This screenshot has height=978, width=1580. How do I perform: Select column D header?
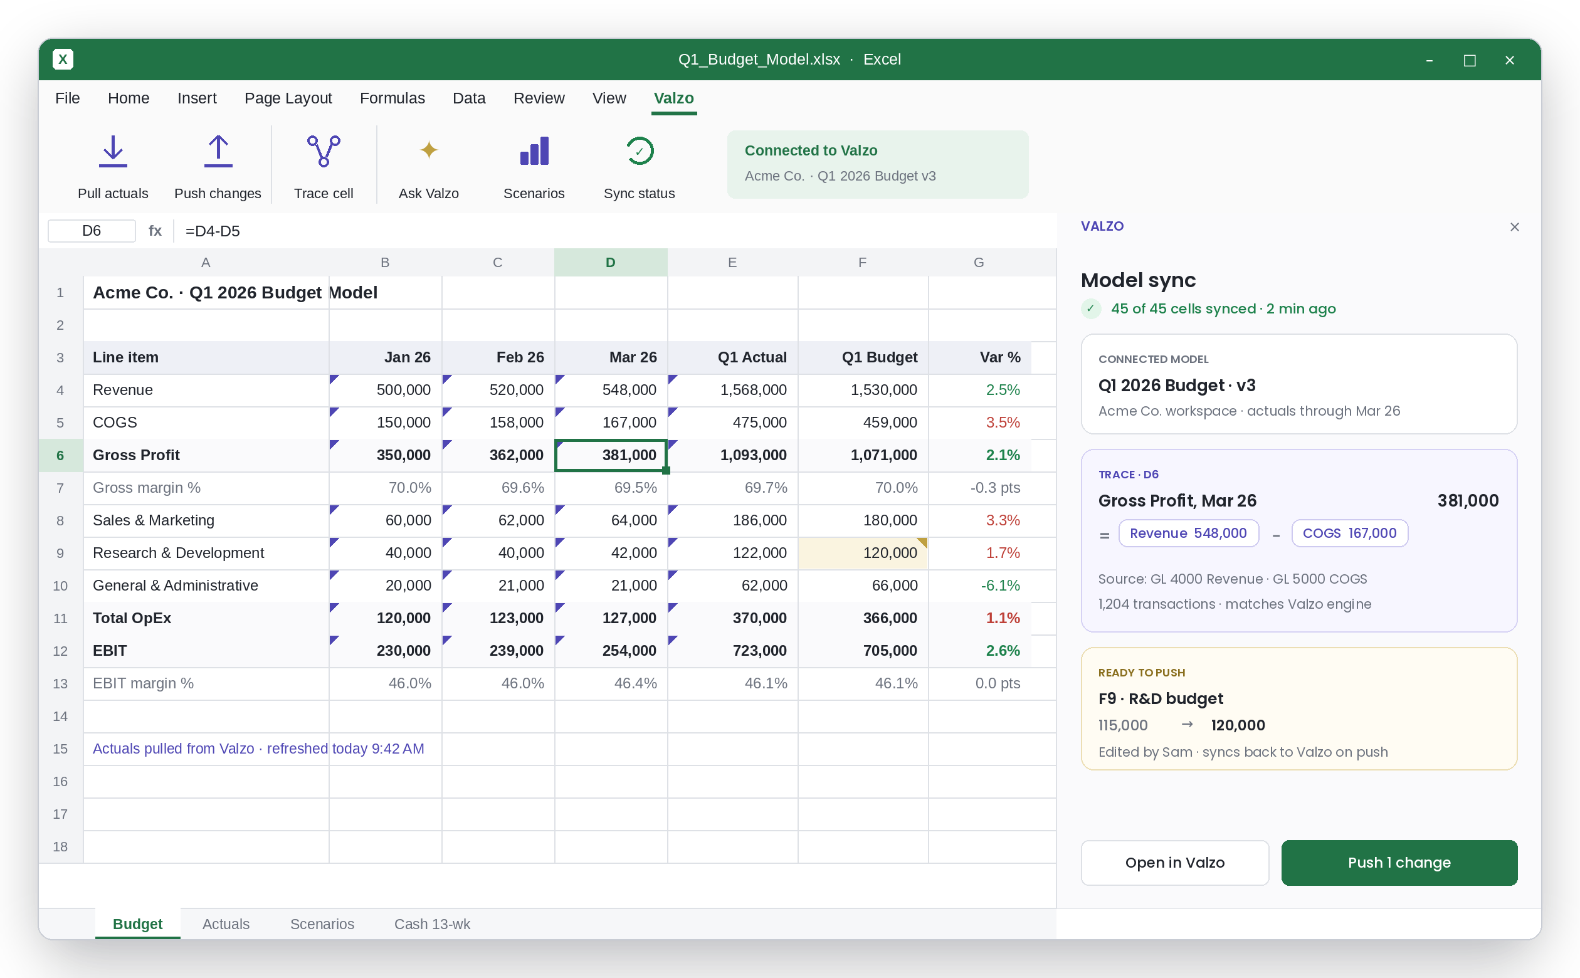click(611, 263)
